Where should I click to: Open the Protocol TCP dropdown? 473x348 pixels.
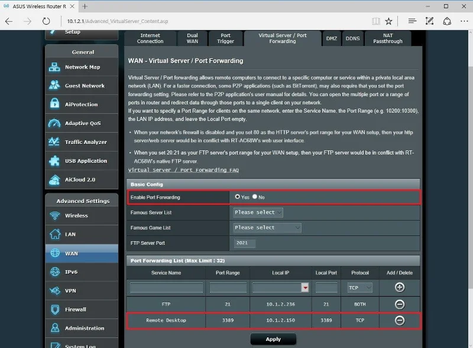[x=359, y=287]
